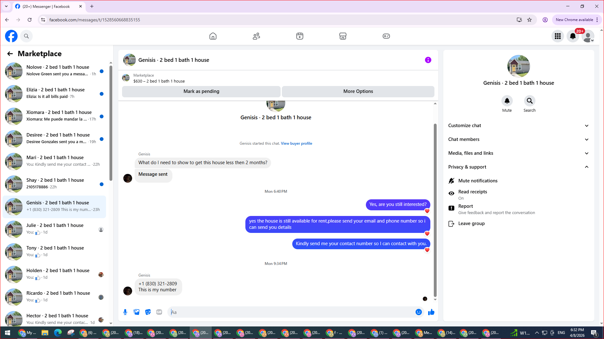This screenshot has width=604, height=339.
Task: Open the GIF picker
Action: pos(159,312)
